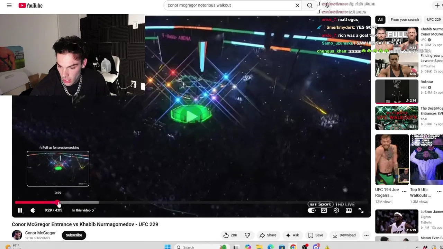The height and width of the screenshot is (249, 443).
Task: Open Conor McGregor channel avatar
Action: pos(17,235)
